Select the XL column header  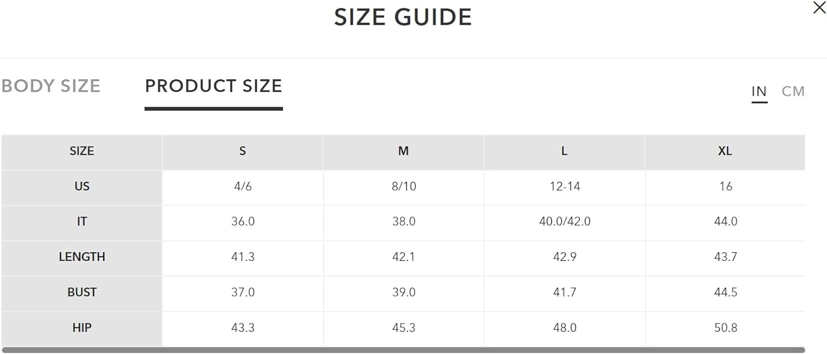click(x=725, y=151)
